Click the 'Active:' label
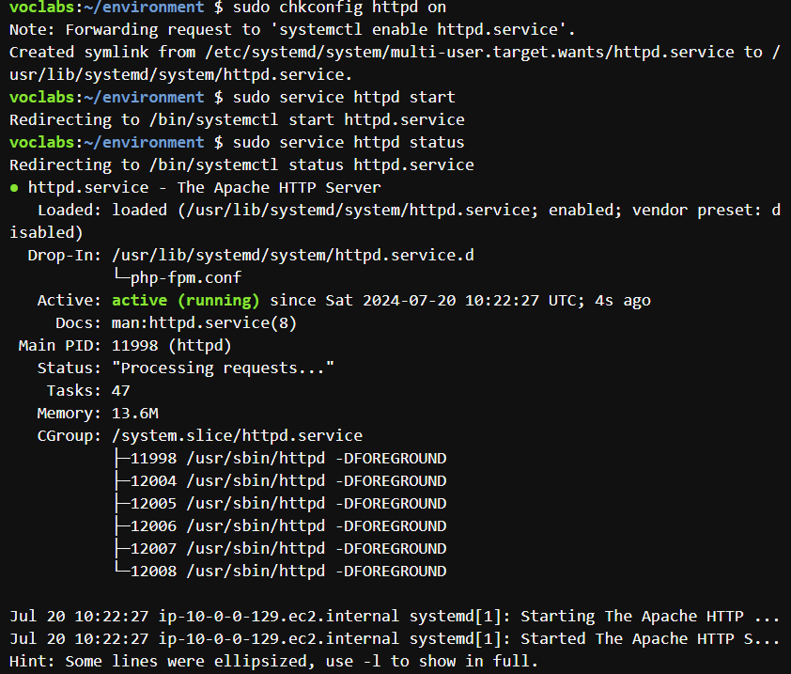 pos(70,301)
